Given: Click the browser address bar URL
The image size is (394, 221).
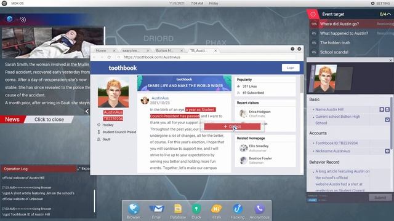Looking at the screenshot, I should point(152,57).
